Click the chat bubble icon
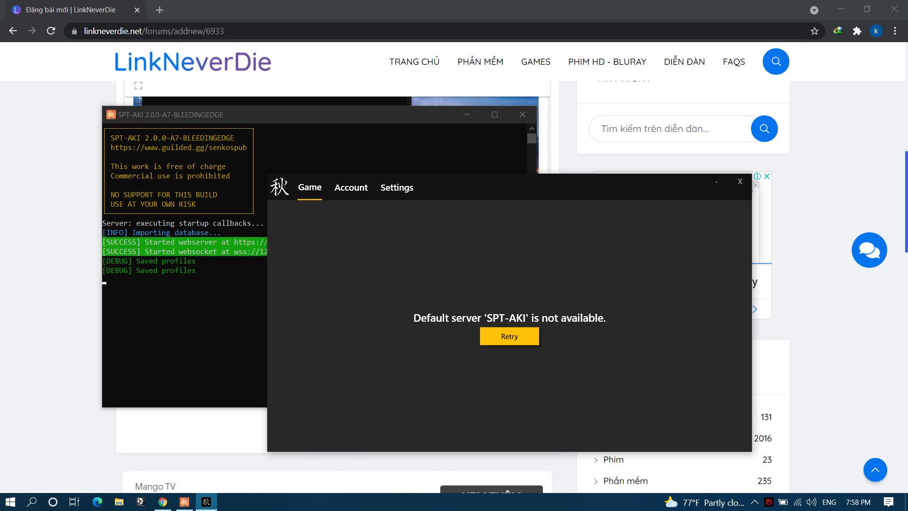Viewport: 908px width, 511px height. coord(869,249)
